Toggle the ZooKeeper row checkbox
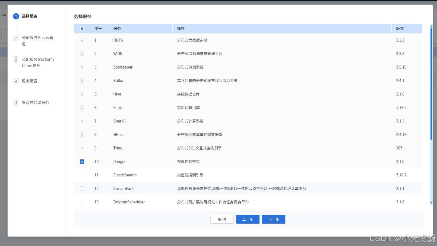437x246 pixels. tap(82, 67)
